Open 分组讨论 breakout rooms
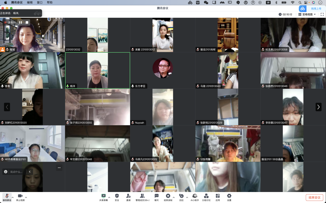Viewport: 326px width, 203px height. click(206, 196)
